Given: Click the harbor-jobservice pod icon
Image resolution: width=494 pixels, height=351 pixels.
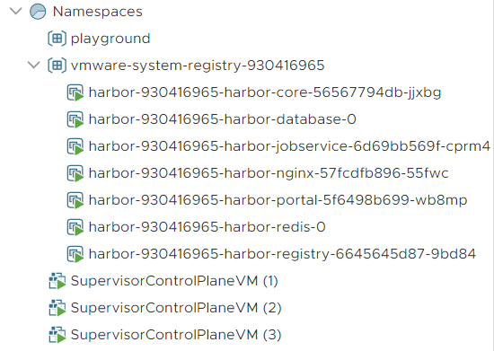Looking at the screenshot, I should click(x=75, y=146).
